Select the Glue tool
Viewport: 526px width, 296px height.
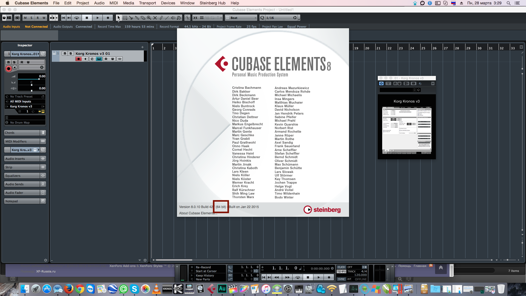coord(137,18)
